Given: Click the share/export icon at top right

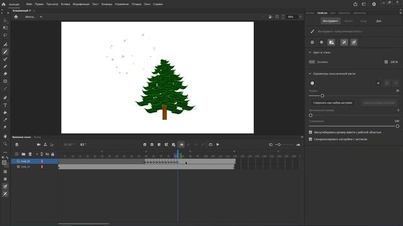Looking at the screenshot, I should coord(355,4).
